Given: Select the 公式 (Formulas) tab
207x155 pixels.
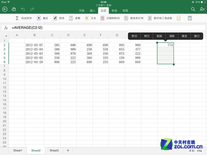Looking at the screenshot, I should [103, 11].
